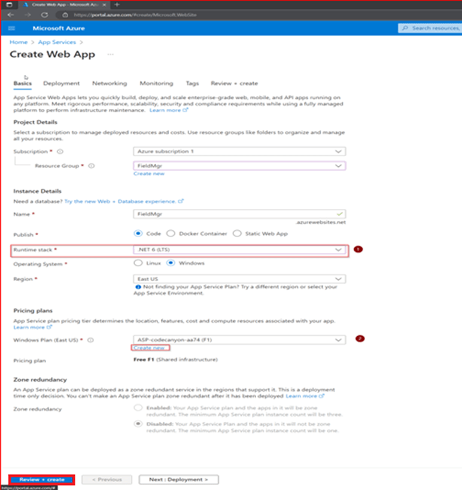The image size is (462, 490).
Task: Open Learn more link in Zone redundancy section
Action: [305, 396]
